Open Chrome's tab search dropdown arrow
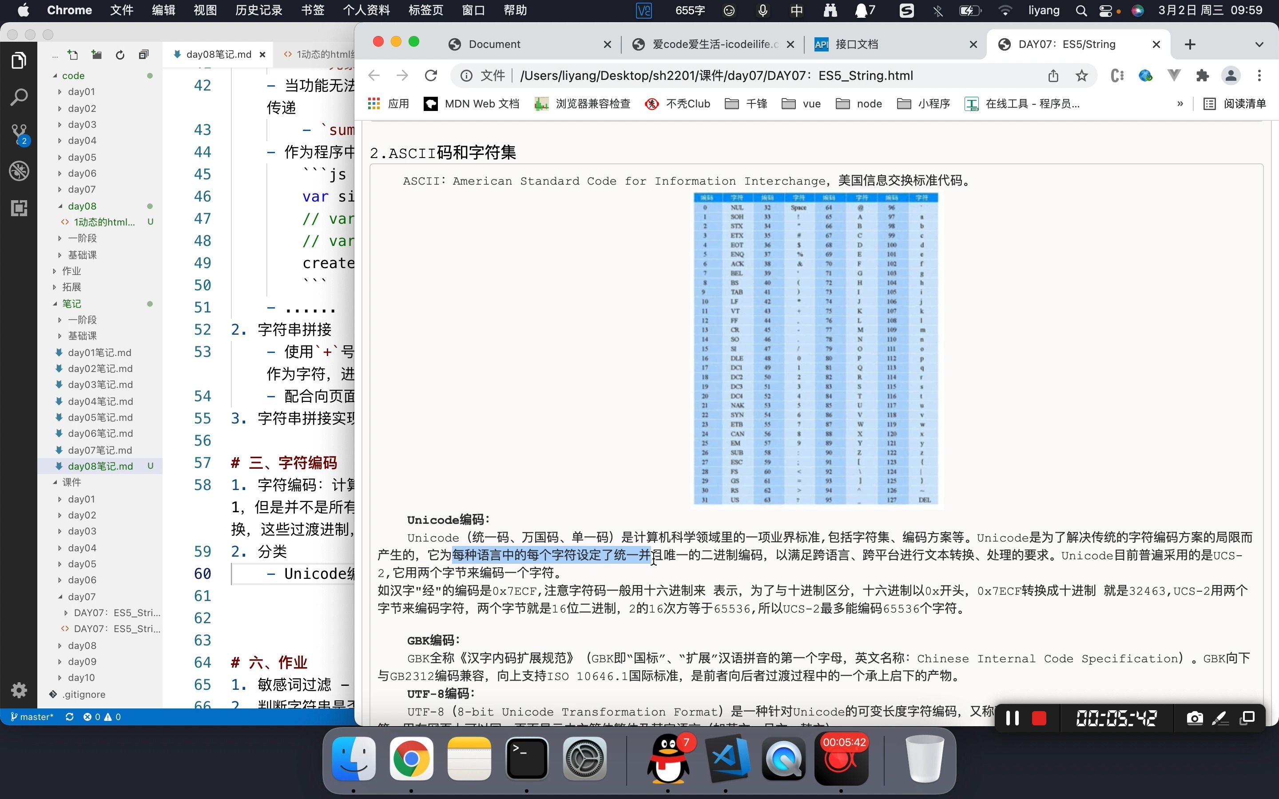 [1259, 44]
